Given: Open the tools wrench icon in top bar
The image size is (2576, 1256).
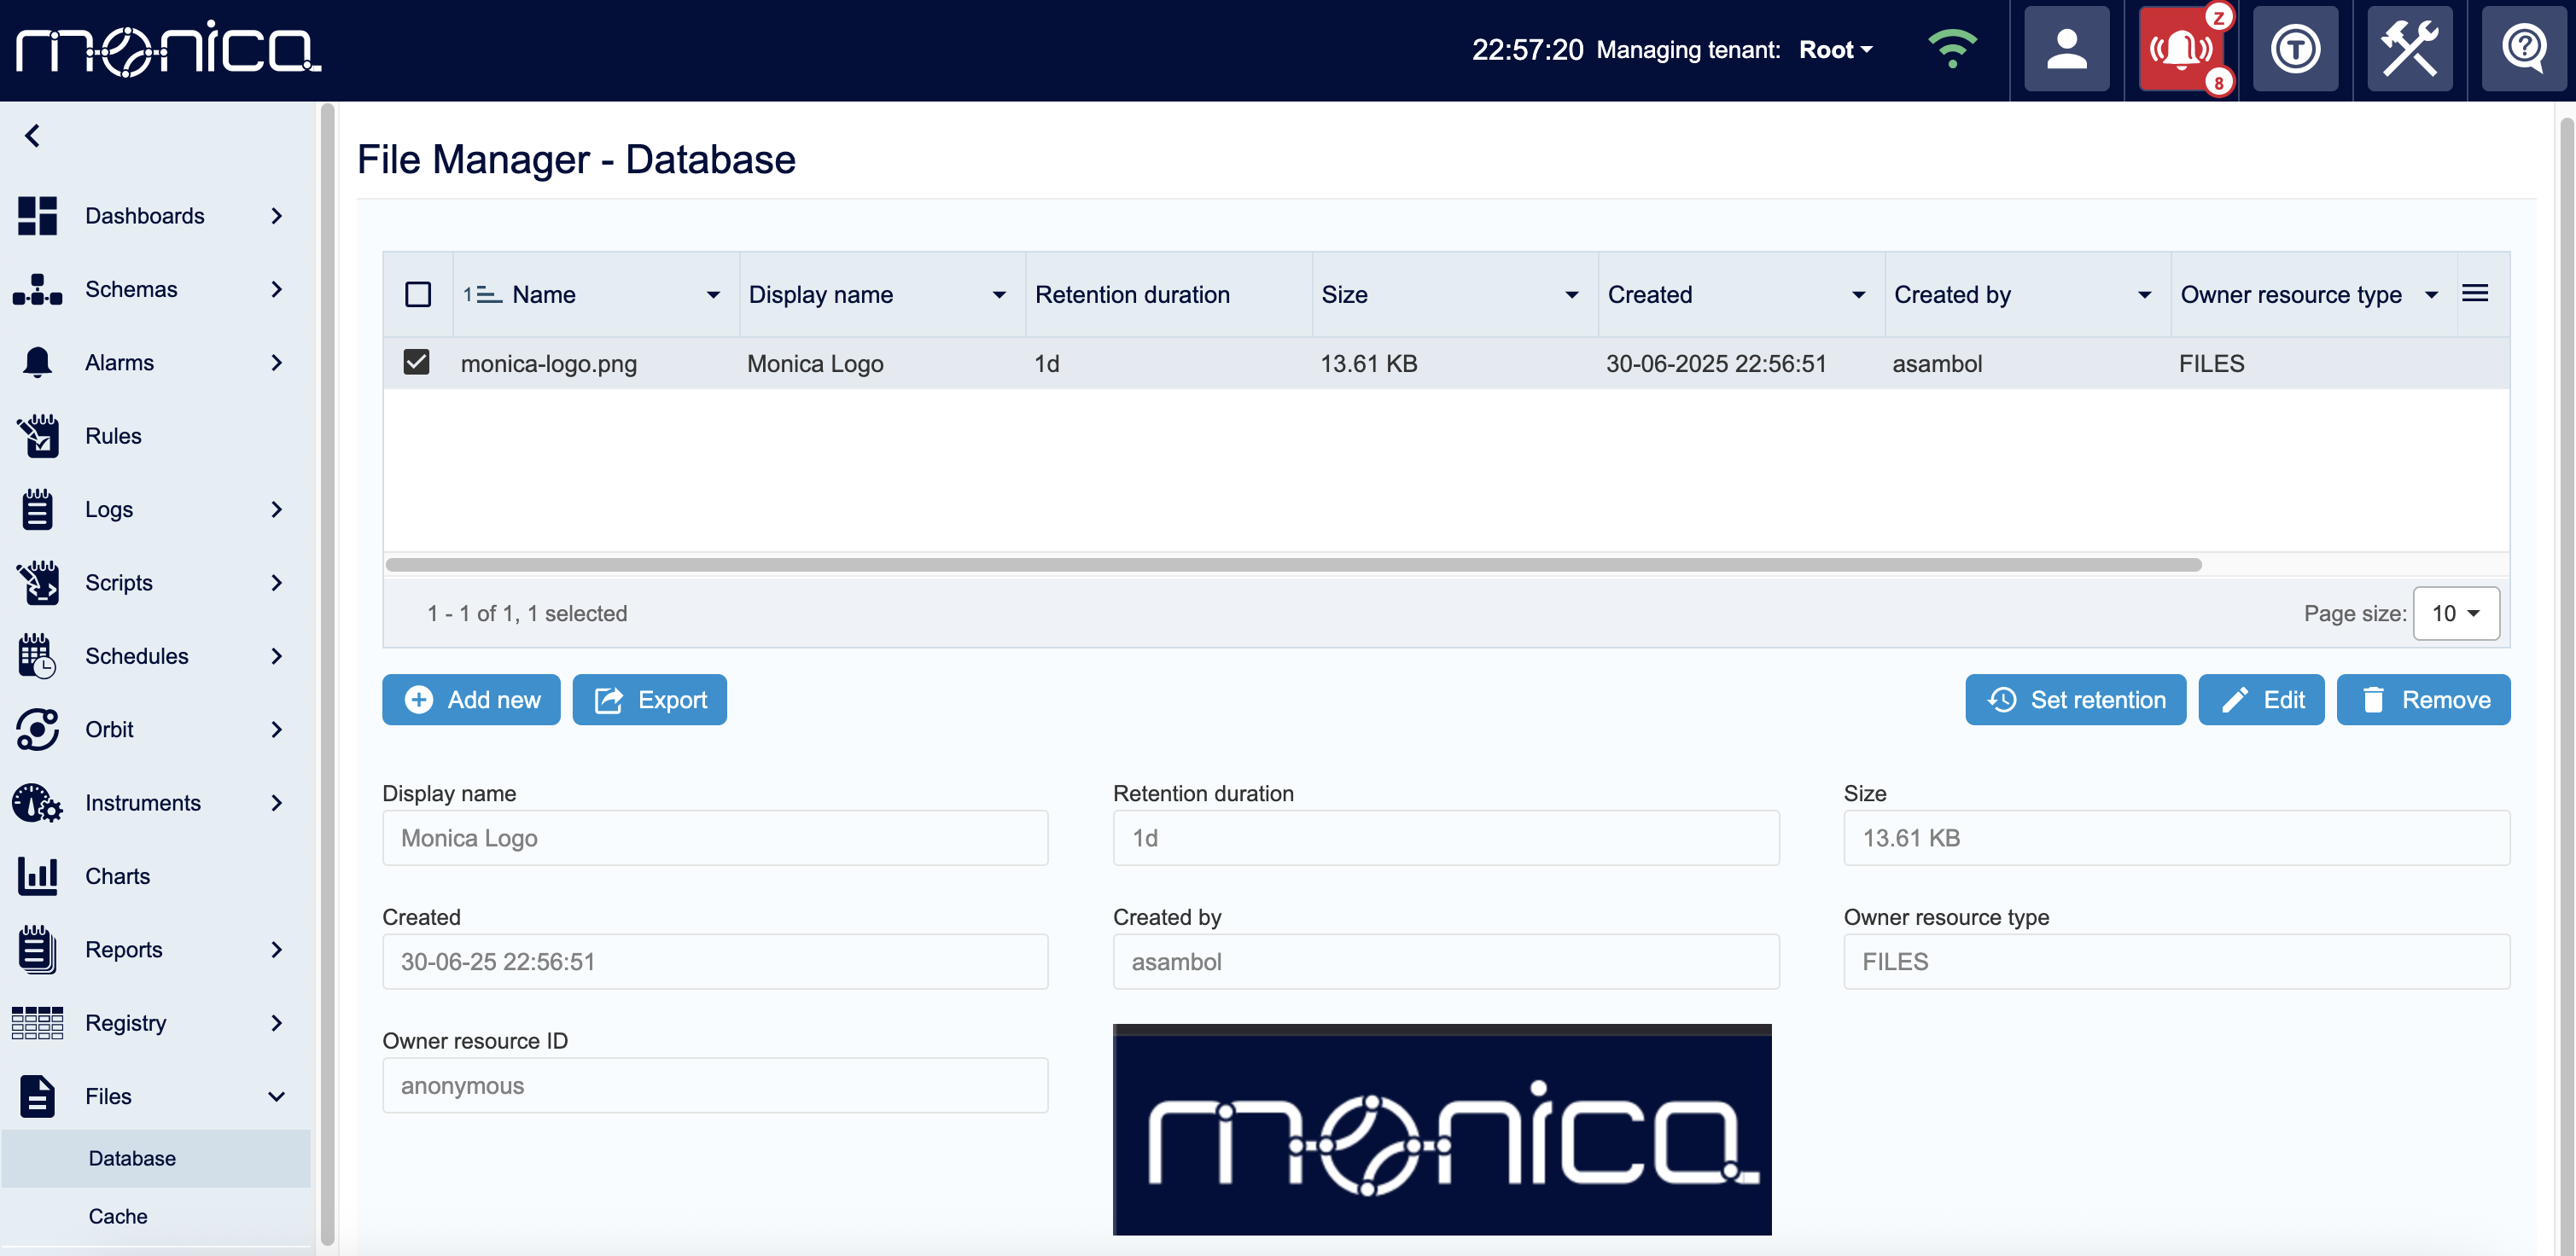Looking at the screenshot, I should 2409,49.
